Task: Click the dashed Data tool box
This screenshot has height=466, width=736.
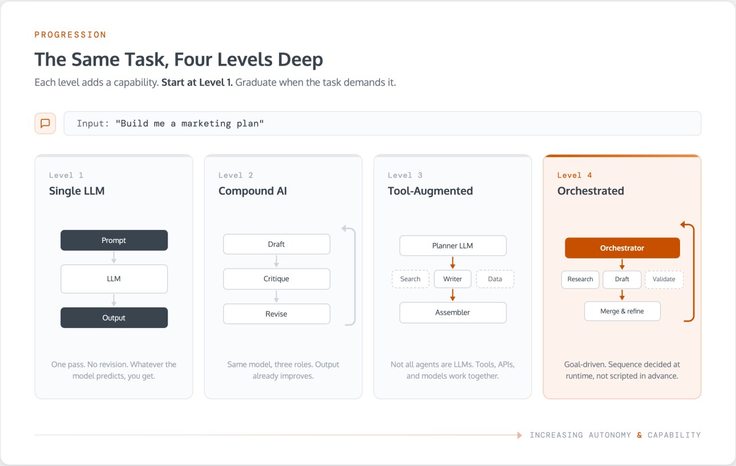Action: click(x=495, y=279)
